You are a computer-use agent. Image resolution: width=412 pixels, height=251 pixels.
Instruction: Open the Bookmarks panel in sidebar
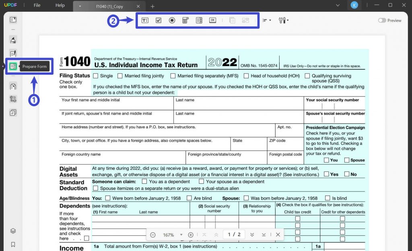pyautogui.click(x=12, y=244)
